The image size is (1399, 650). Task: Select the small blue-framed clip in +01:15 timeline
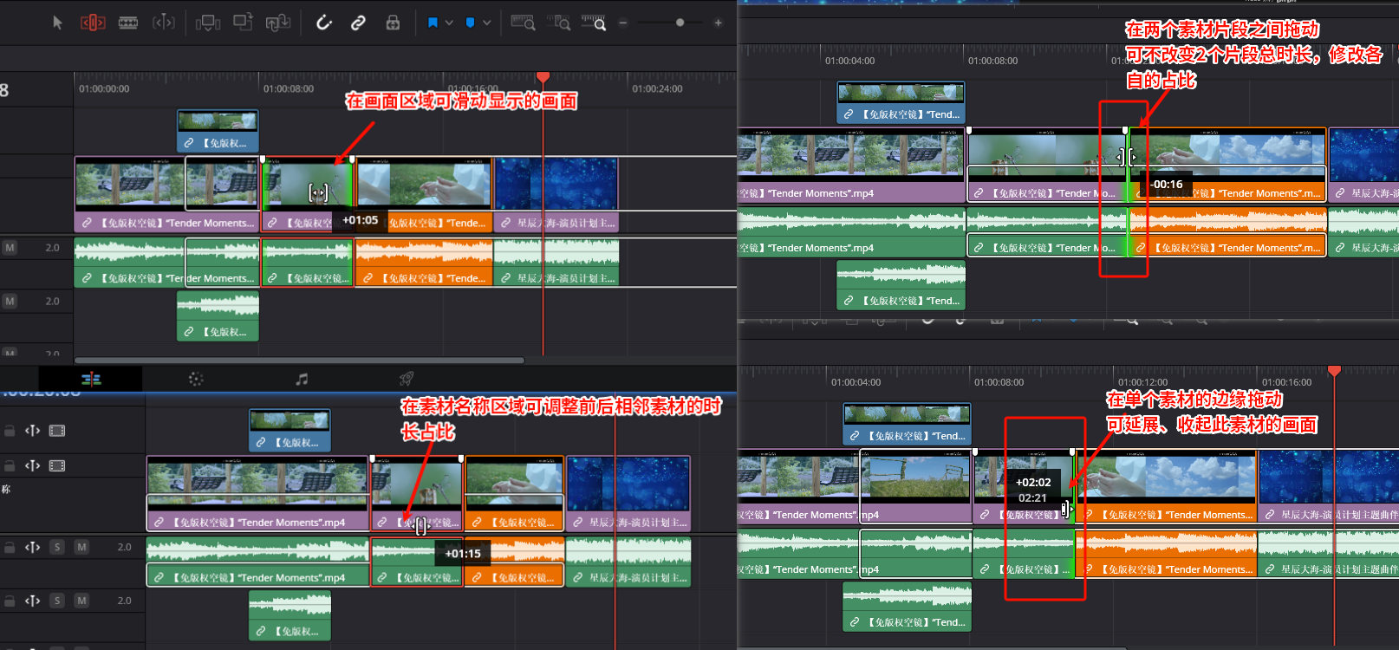coord(290,430)
